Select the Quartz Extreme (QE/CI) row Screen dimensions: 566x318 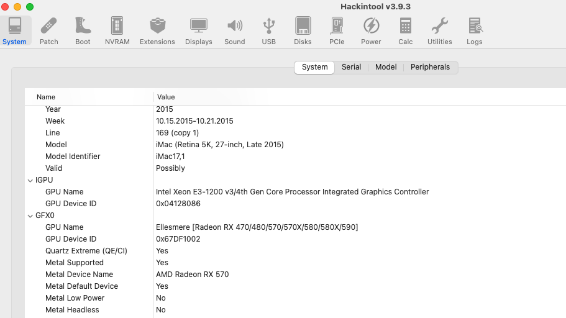point(295,251)
